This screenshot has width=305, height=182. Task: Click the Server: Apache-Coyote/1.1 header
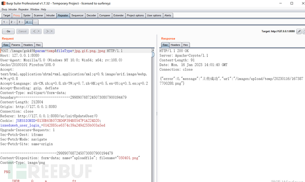[184, 55]
